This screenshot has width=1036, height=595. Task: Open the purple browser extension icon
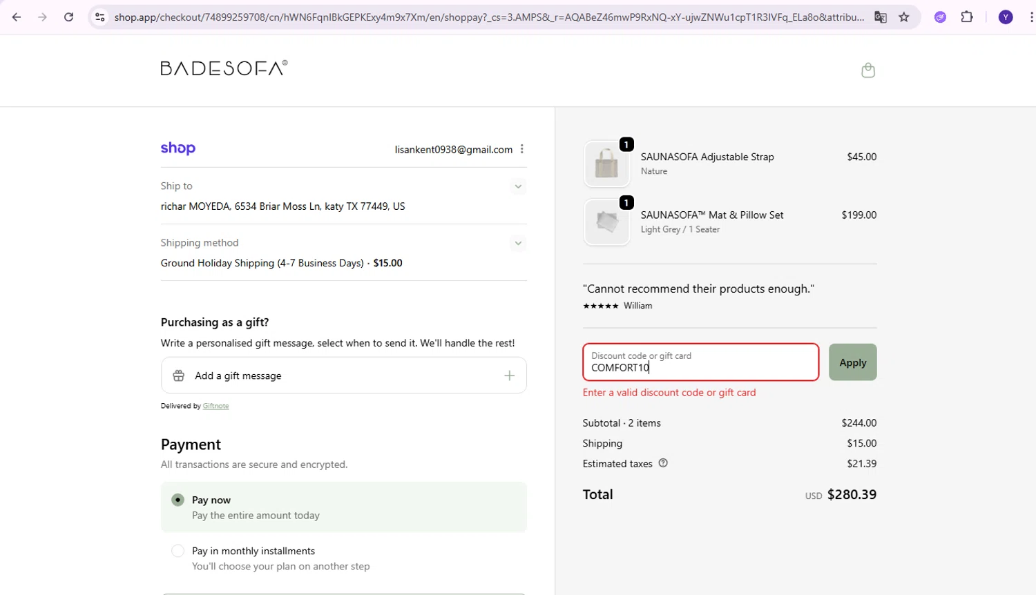click(940, 17)
